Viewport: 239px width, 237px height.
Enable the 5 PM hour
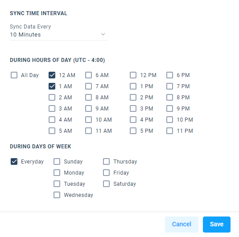tap(133, 131)
